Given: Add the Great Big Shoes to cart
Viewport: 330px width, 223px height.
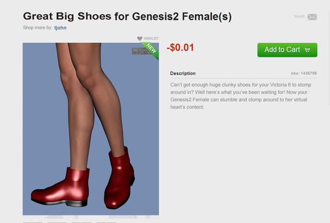Looking at the screenshot, I should point(287,50).
